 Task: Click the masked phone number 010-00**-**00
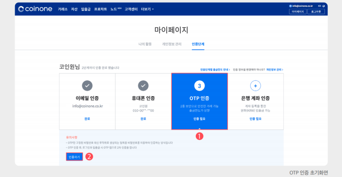[143, 111]
